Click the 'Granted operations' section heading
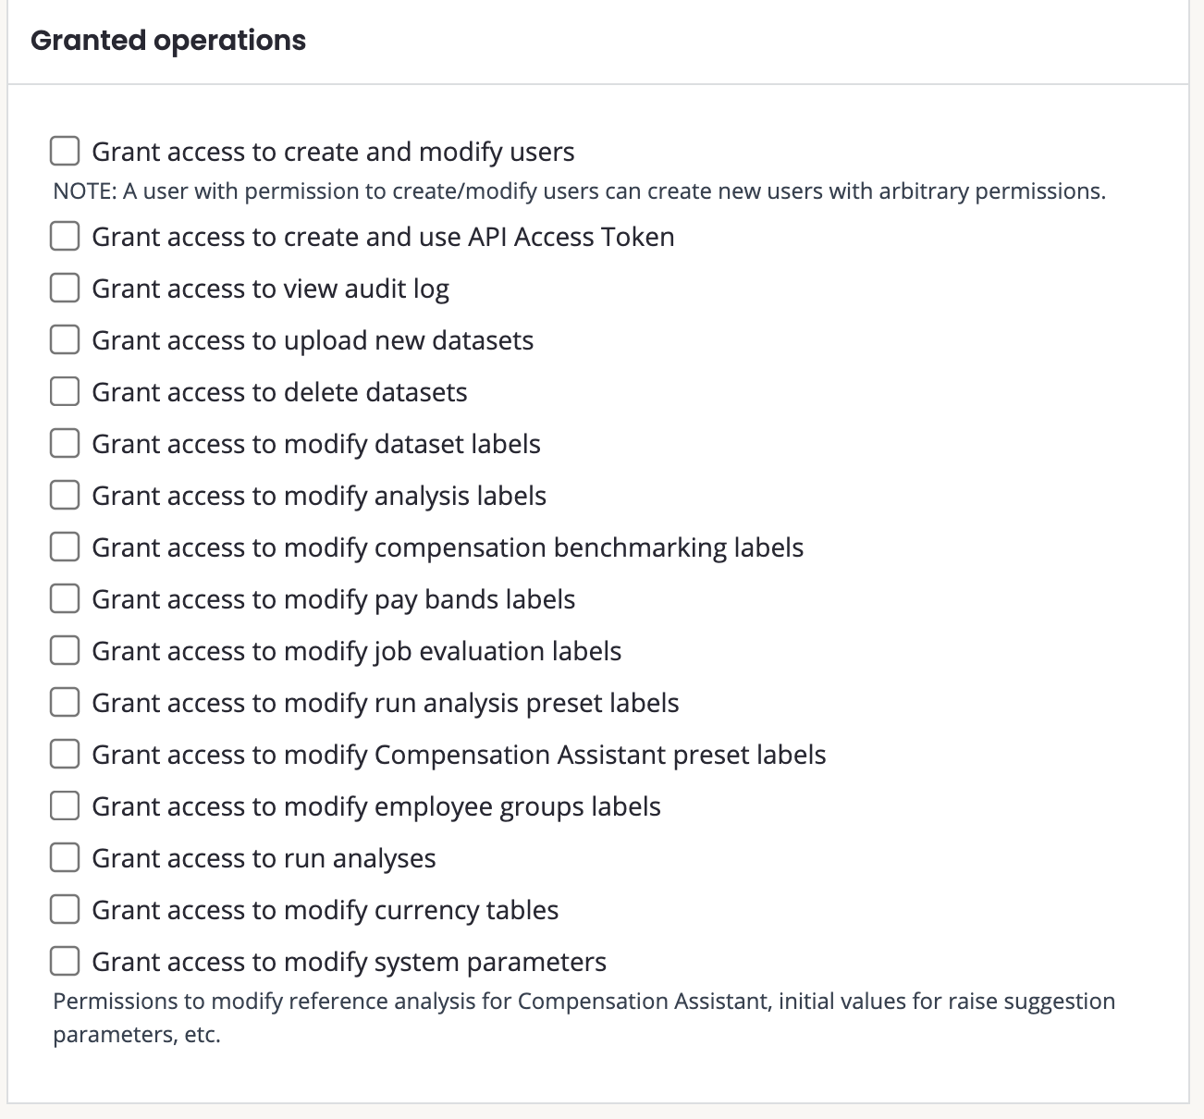 pos(168,41)
